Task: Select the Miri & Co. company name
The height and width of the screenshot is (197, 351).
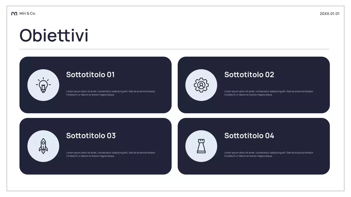Action: [x=28, y=13]
